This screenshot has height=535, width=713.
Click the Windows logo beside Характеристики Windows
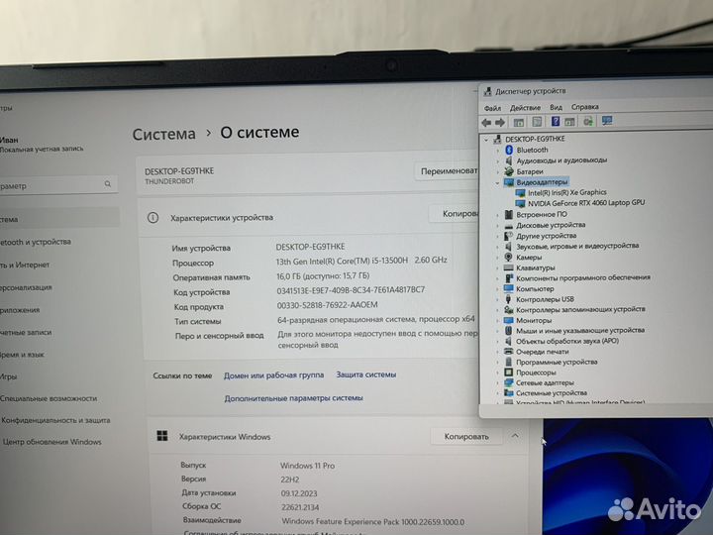(161, 436)
